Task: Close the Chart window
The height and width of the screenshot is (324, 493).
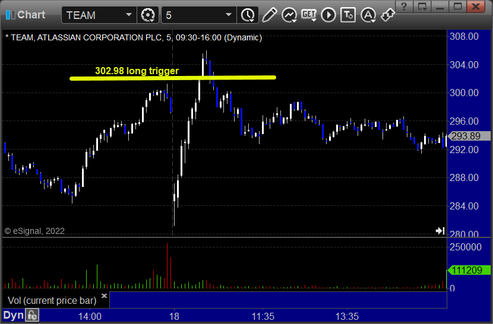Action: point(476,7)
